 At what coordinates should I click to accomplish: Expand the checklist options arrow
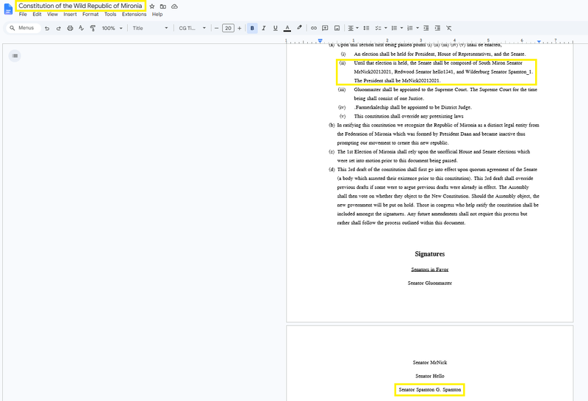(x=385, y=28)
